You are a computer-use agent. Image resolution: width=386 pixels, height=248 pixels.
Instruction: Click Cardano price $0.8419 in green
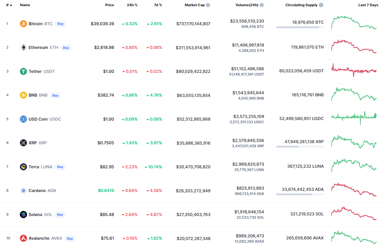106,191
